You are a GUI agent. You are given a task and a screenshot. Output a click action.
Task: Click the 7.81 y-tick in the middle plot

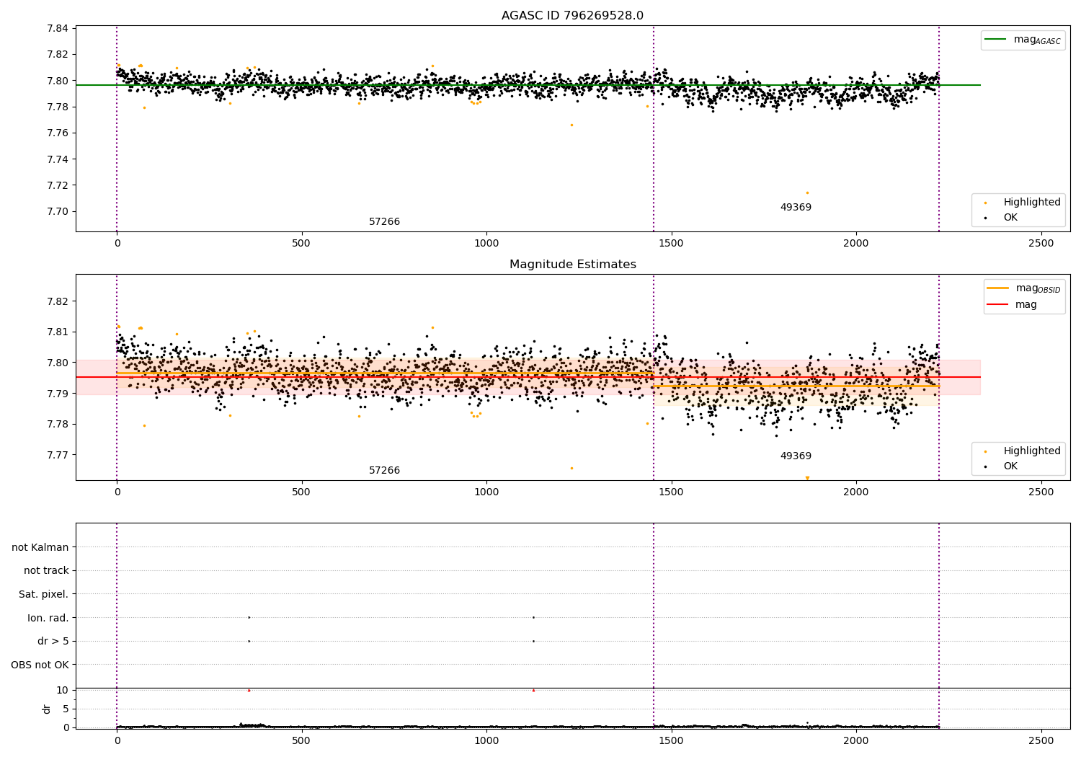tap(57, 332)
